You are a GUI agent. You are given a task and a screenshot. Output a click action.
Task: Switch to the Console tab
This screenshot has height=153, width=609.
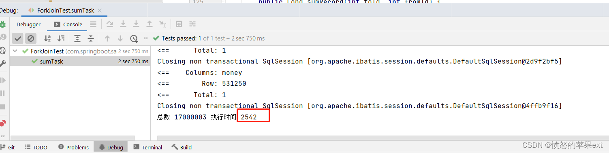[68, 24]
